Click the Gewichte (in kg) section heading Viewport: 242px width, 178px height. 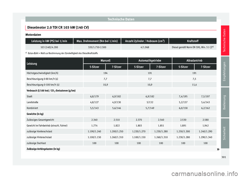pyautogui.click(x=35, y=114)
